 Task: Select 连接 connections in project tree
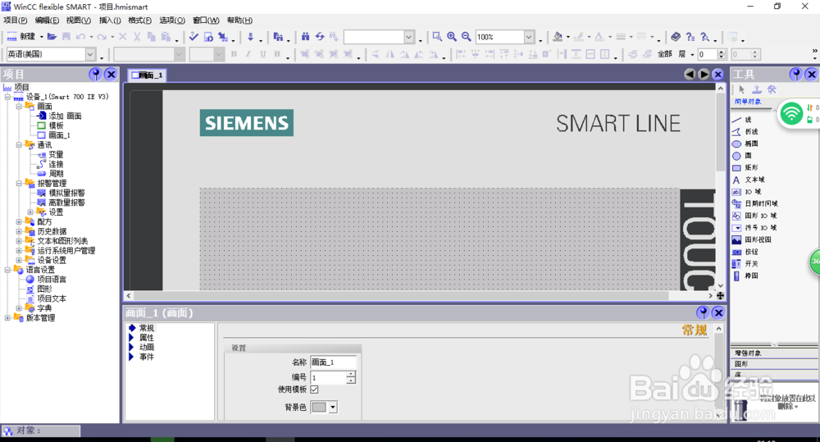coord(56,164)
